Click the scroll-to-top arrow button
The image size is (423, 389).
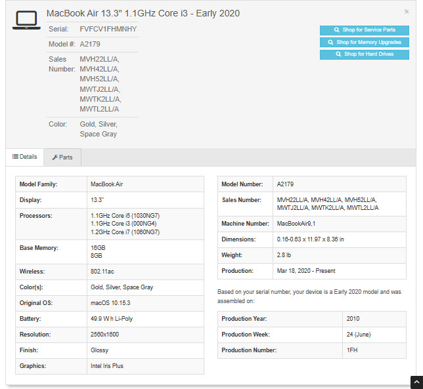pos(416,382)
